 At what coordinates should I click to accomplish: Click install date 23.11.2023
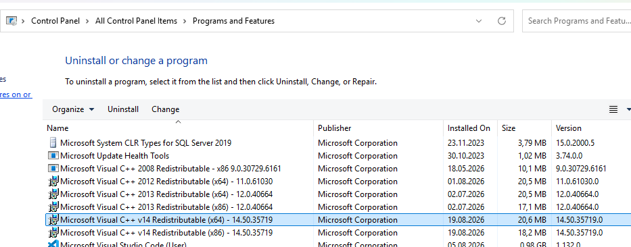(x=465, y=142)
